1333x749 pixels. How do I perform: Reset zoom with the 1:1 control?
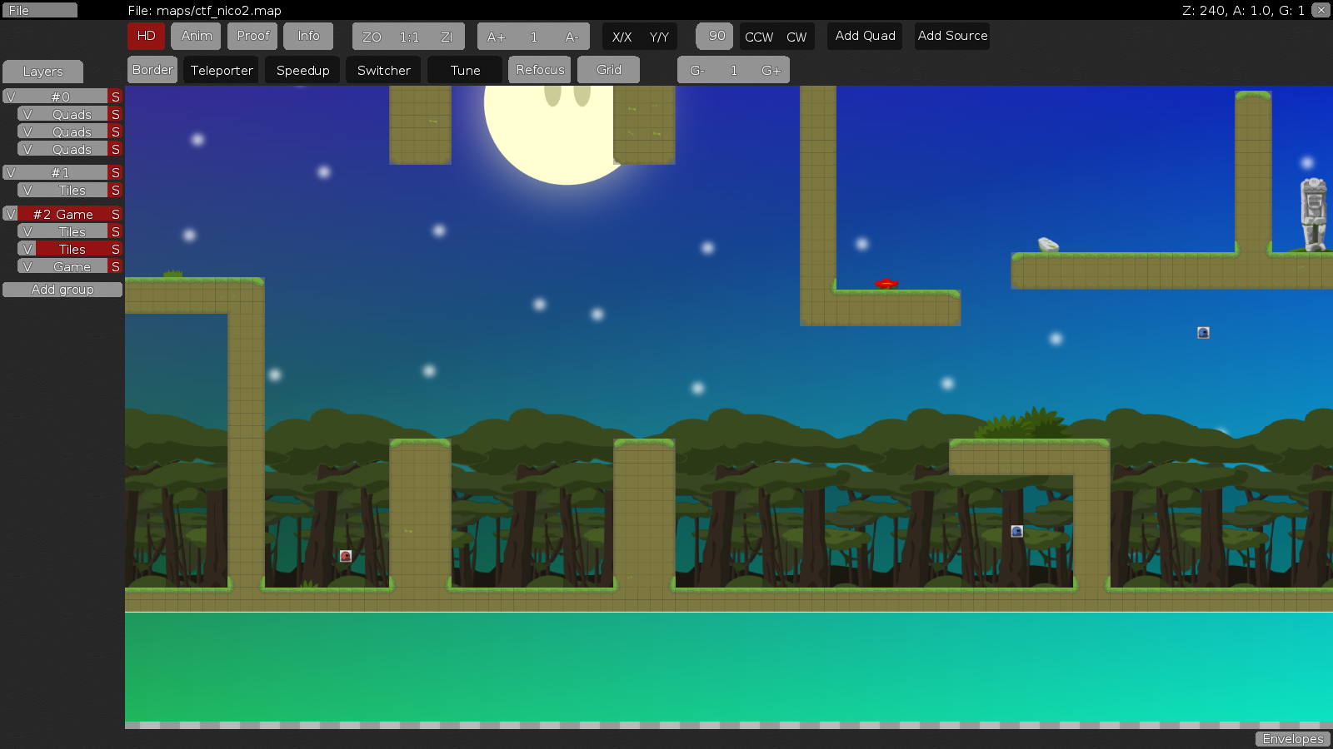407,37
